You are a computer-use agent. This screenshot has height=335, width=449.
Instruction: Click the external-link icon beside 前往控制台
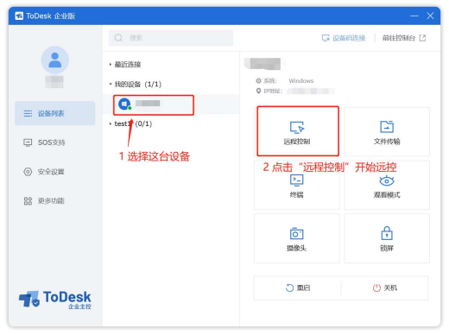click(x=422, y=38)
